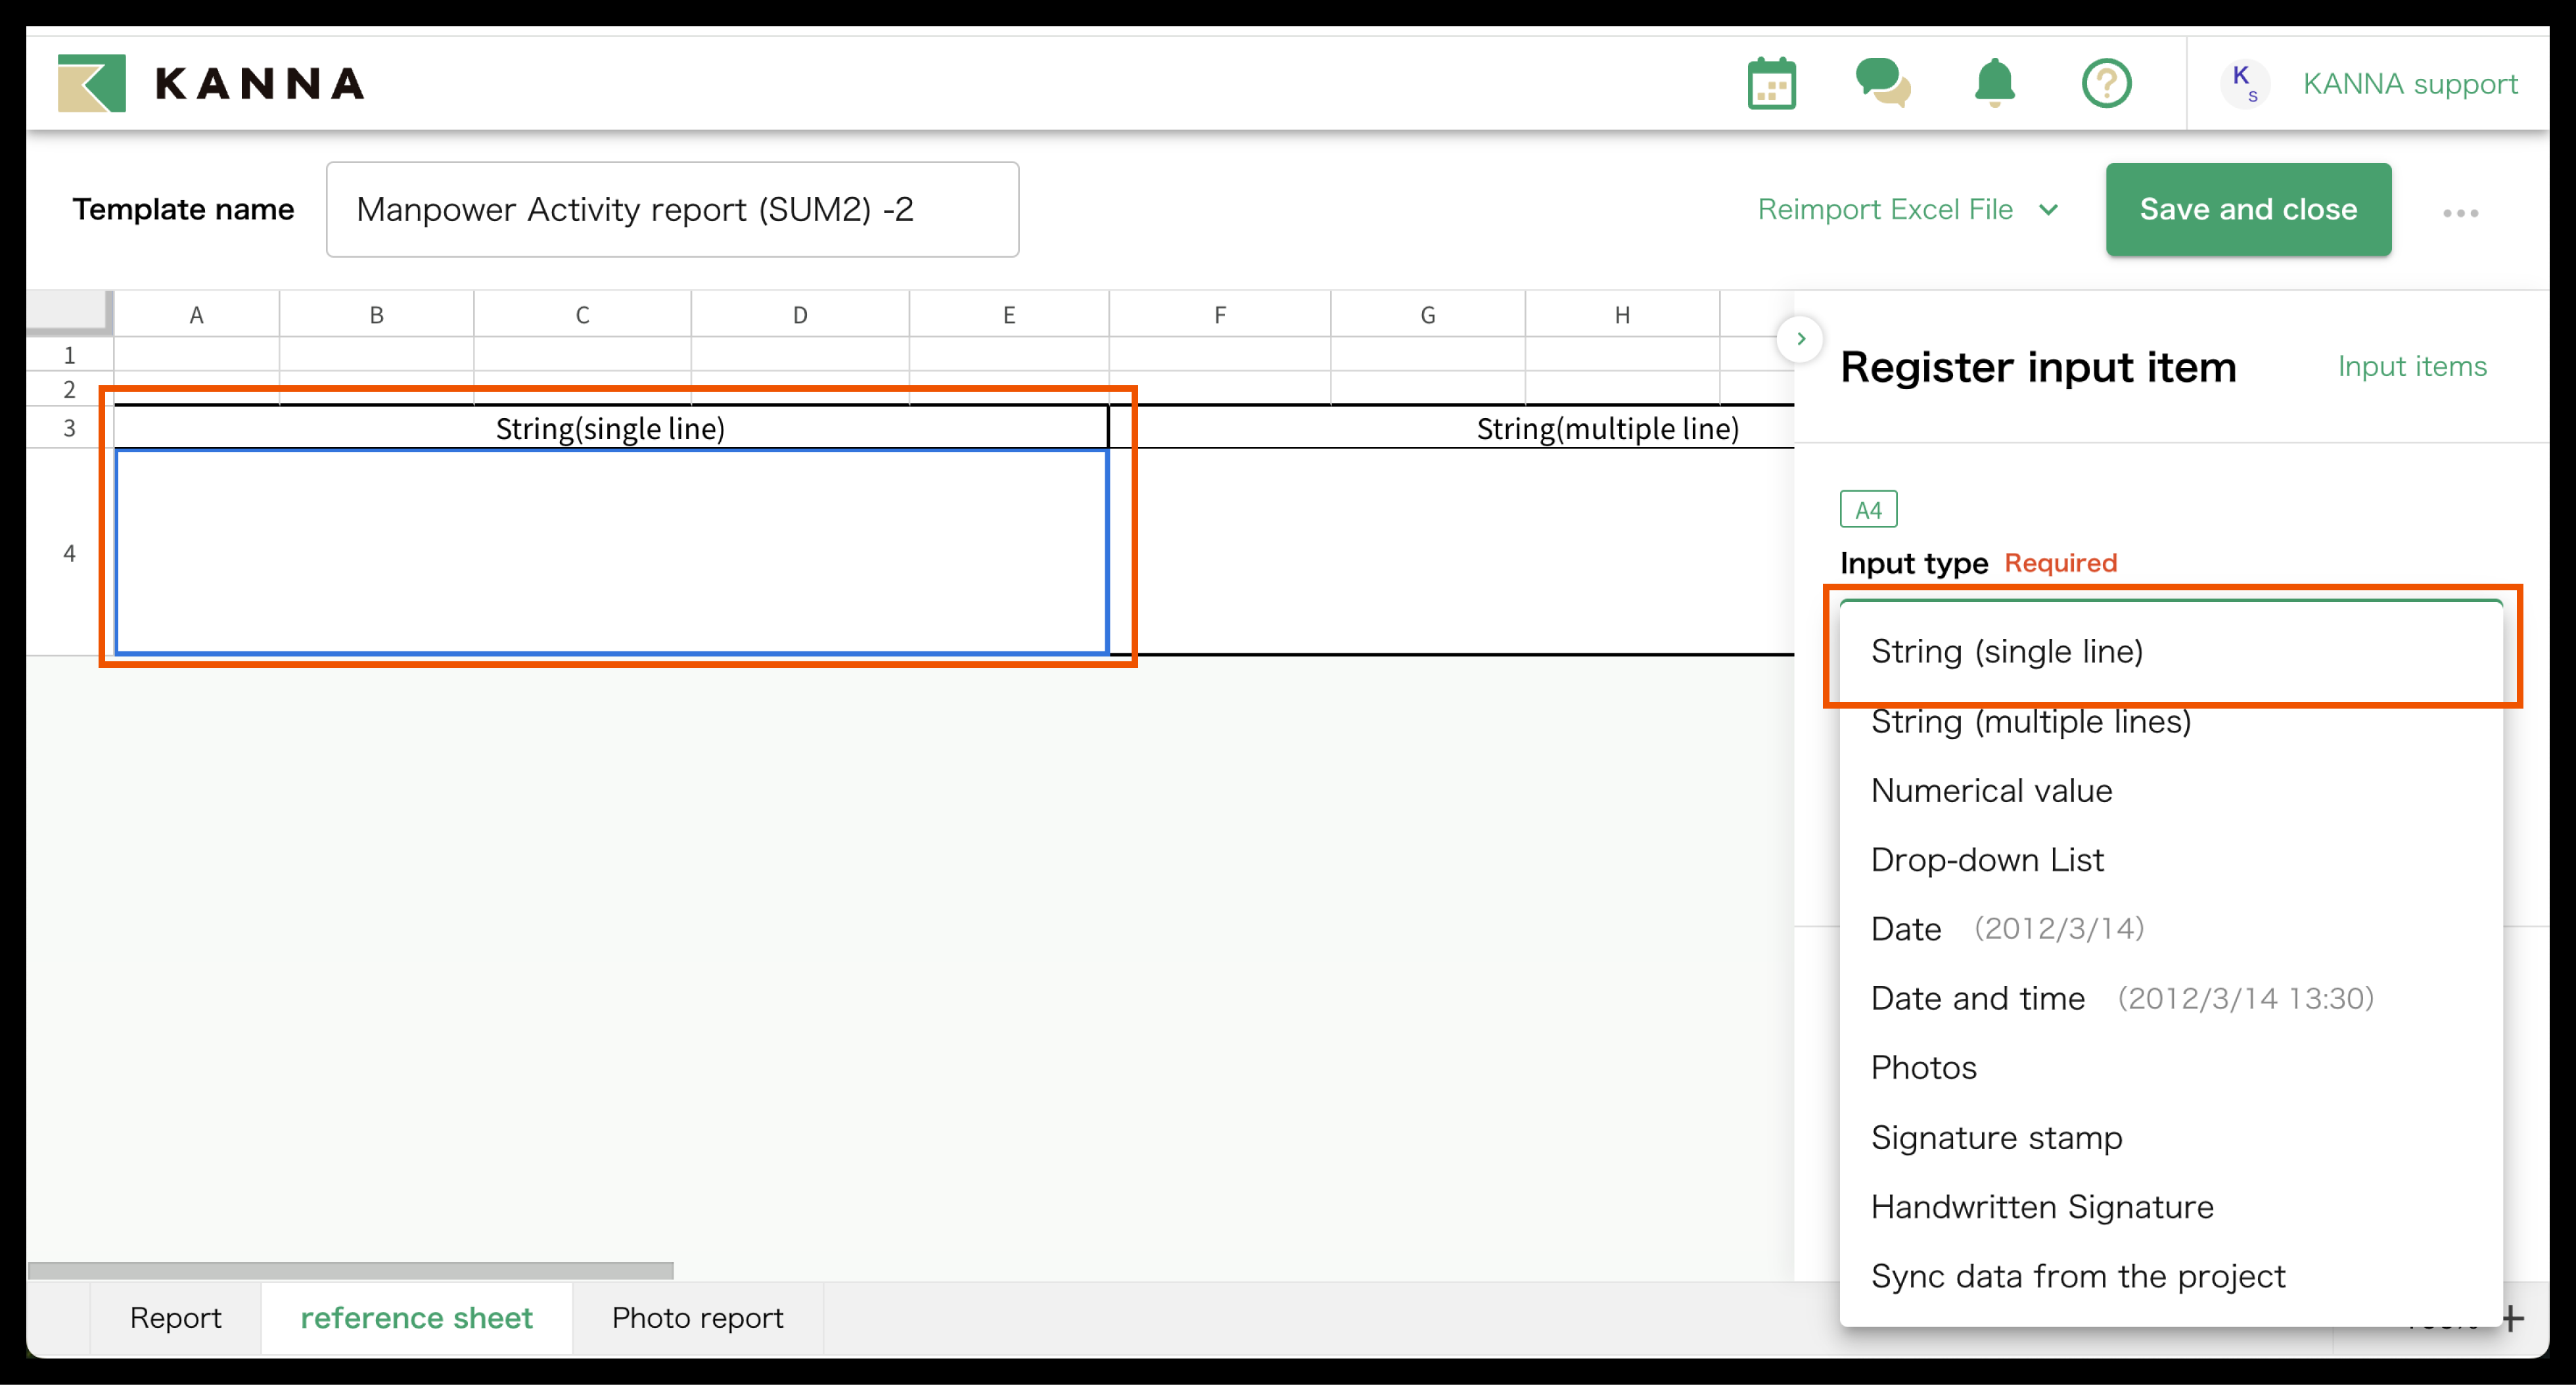Click the Template name text field
2576x1385 pixels.
pos(672,210)
